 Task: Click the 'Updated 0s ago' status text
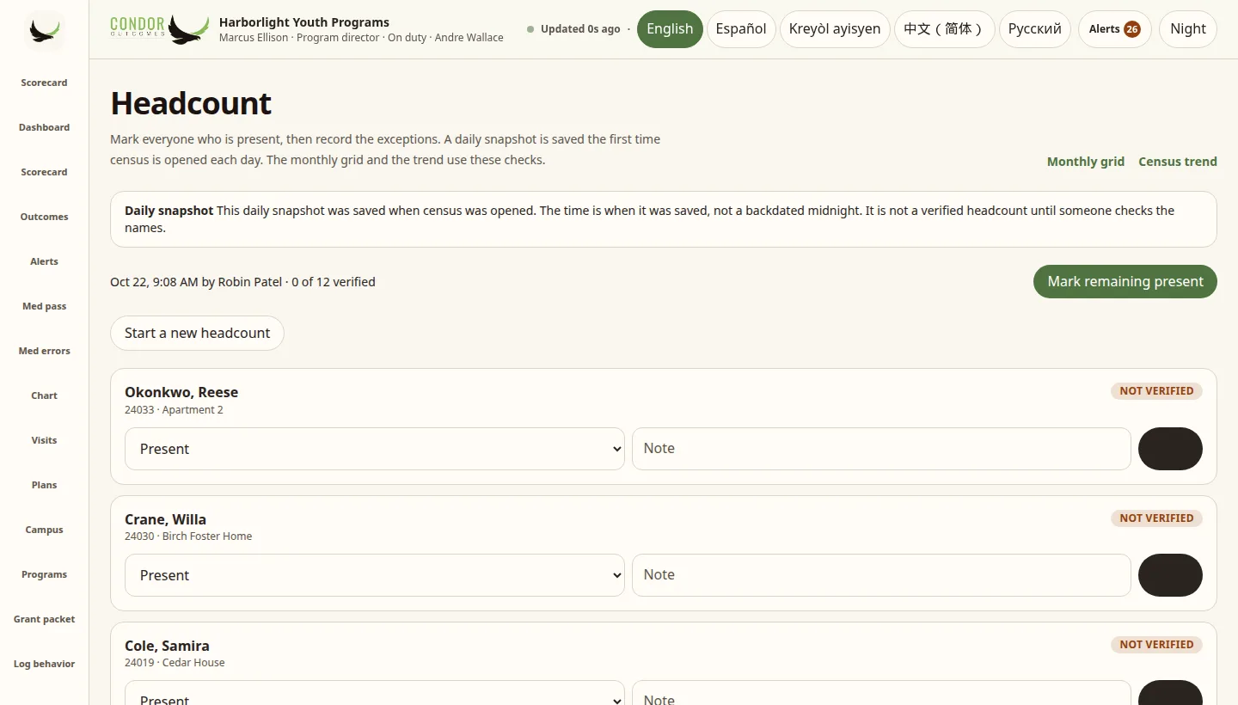point(580,29)
